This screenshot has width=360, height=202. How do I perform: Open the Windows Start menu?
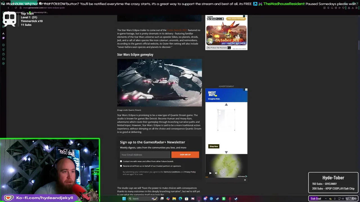point(124,199)
